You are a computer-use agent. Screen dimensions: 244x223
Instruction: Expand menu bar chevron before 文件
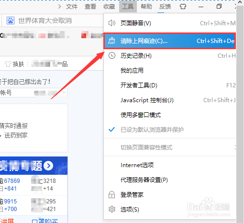59,7
